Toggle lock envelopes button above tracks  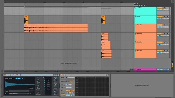pos(144,5)
